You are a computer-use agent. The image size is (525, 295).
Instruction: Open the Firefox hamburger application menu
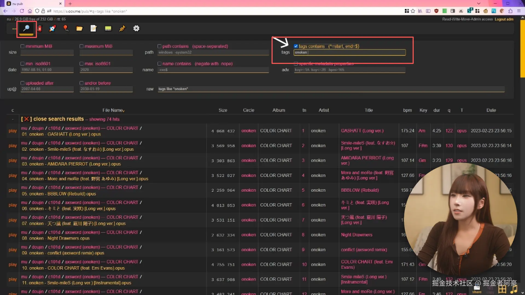[x=519, y=11]
